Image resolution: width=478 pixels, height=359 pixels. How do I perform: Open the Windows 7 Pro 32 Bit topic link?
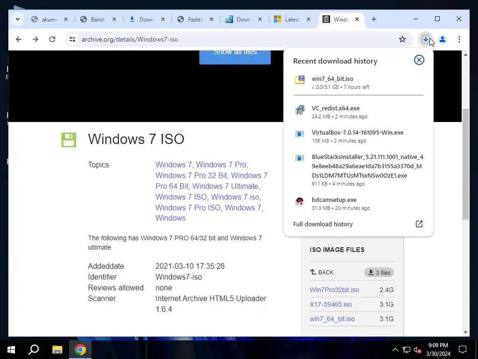pos(191,176)
